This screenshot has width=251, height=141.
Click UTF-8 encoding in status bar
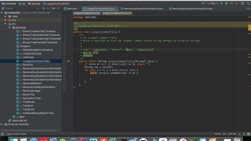click(232, 134)
